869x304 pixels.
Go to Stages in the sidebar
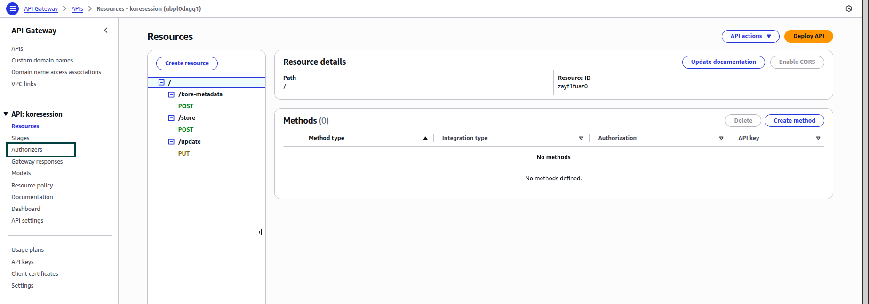[x=20, y=138]
